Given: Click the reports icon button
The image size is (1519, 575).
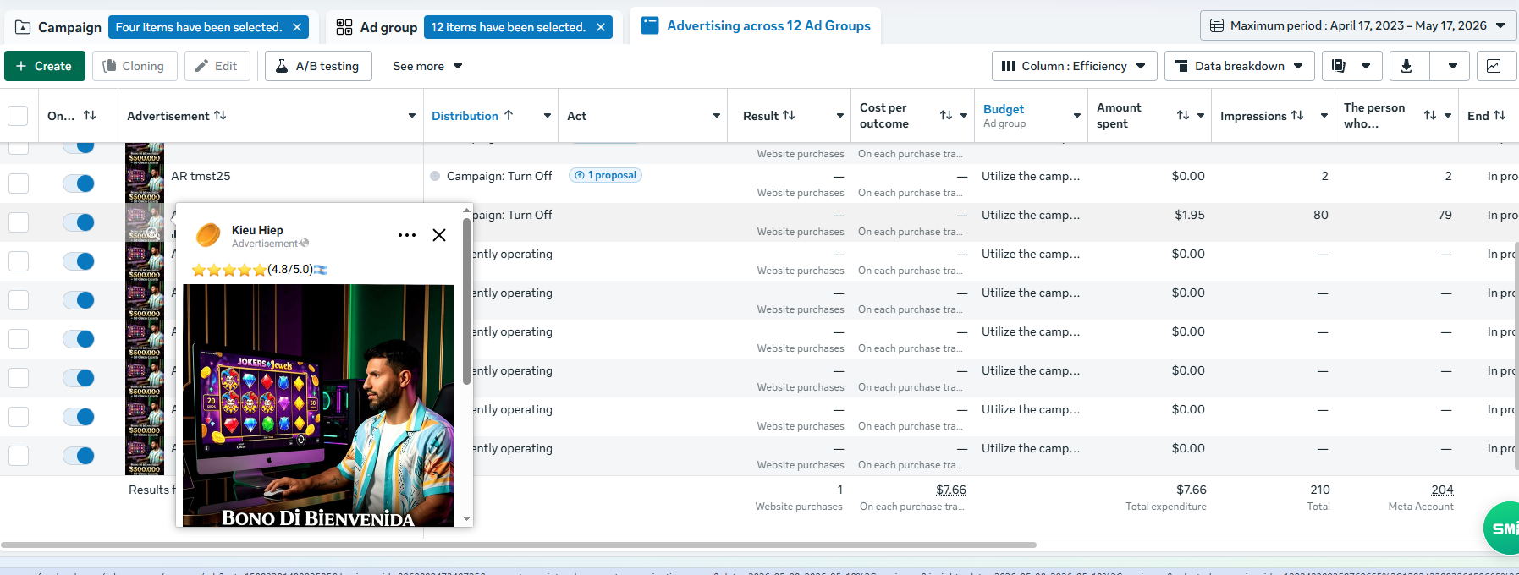Looking at the screenshot, I should pyautogui.click(x=1339, y=66).
